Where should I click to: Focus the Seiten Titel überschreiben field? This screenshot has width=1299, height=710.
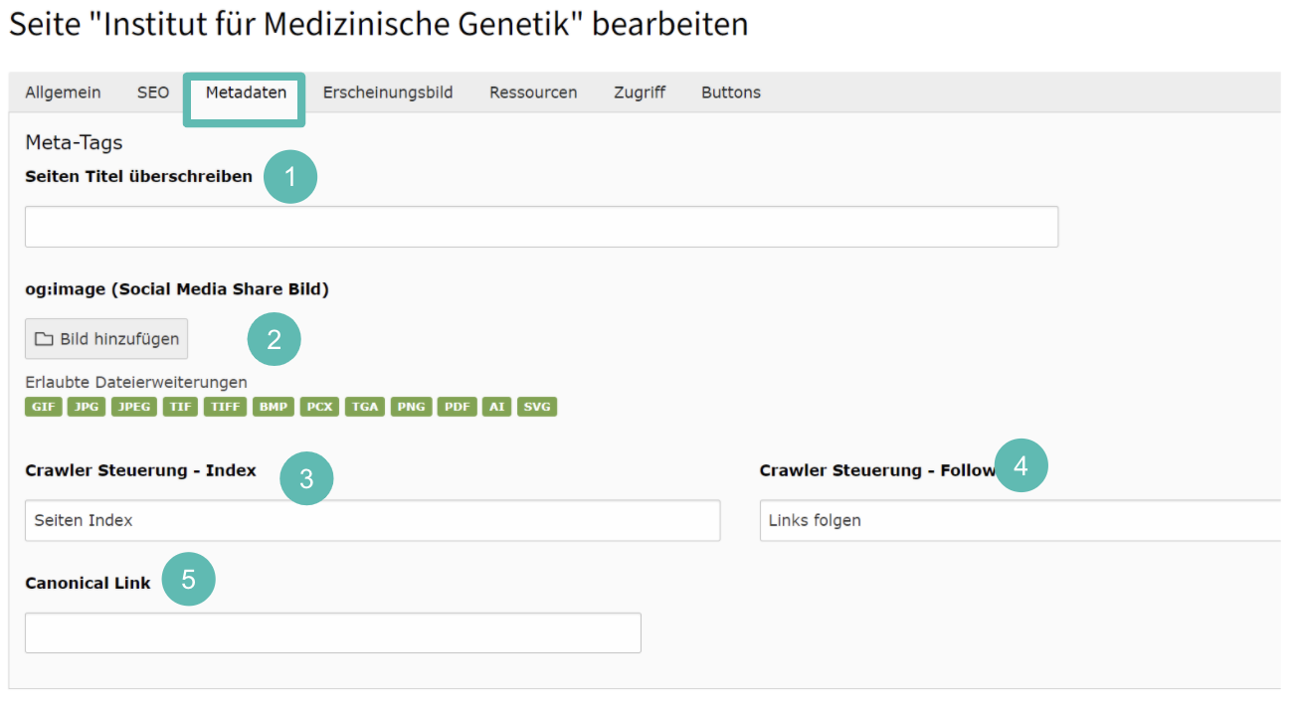pyautogui.click(x=541, y=227)
